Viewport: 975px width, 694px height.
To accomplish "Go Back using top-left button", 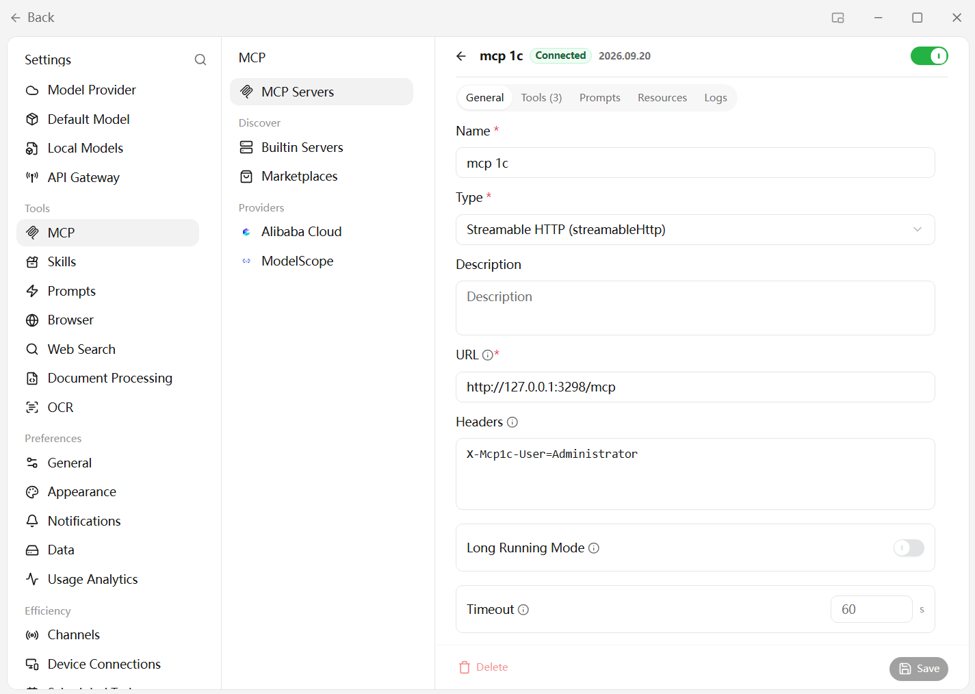I will point(32,18).
